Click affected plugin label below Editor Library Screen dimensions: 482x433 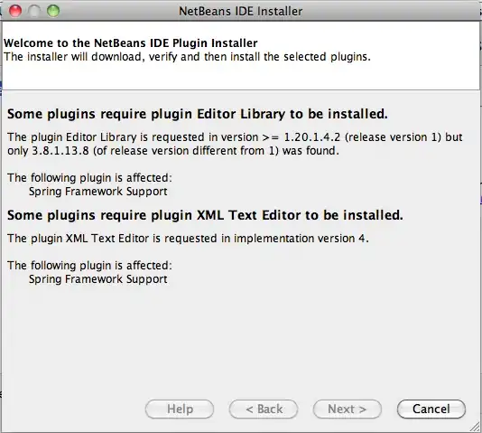(89, 177)
